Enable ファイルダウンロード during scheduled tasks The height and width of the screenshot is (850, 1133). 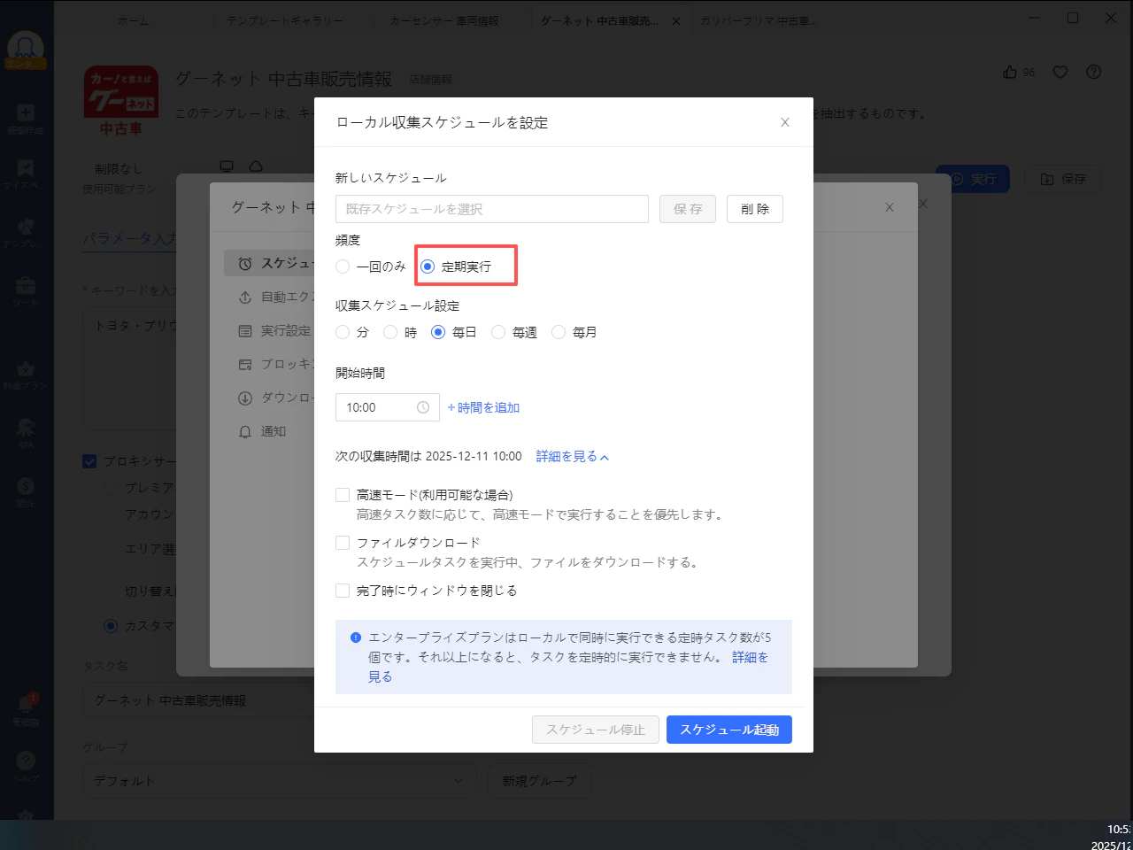(x=343, y=542)
